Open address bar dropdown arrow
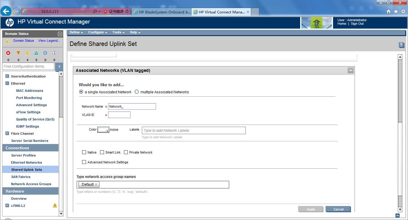This screenshot has height=220, width=408. point(100,12)
